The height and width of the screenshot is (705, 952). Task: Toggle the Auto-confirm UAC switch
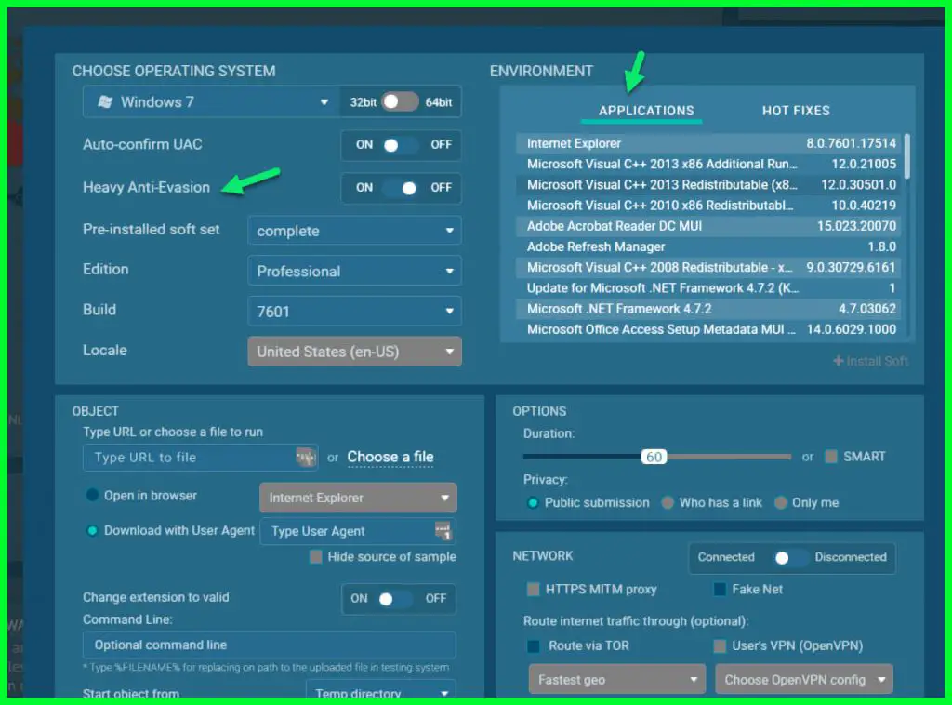[400, 144]
